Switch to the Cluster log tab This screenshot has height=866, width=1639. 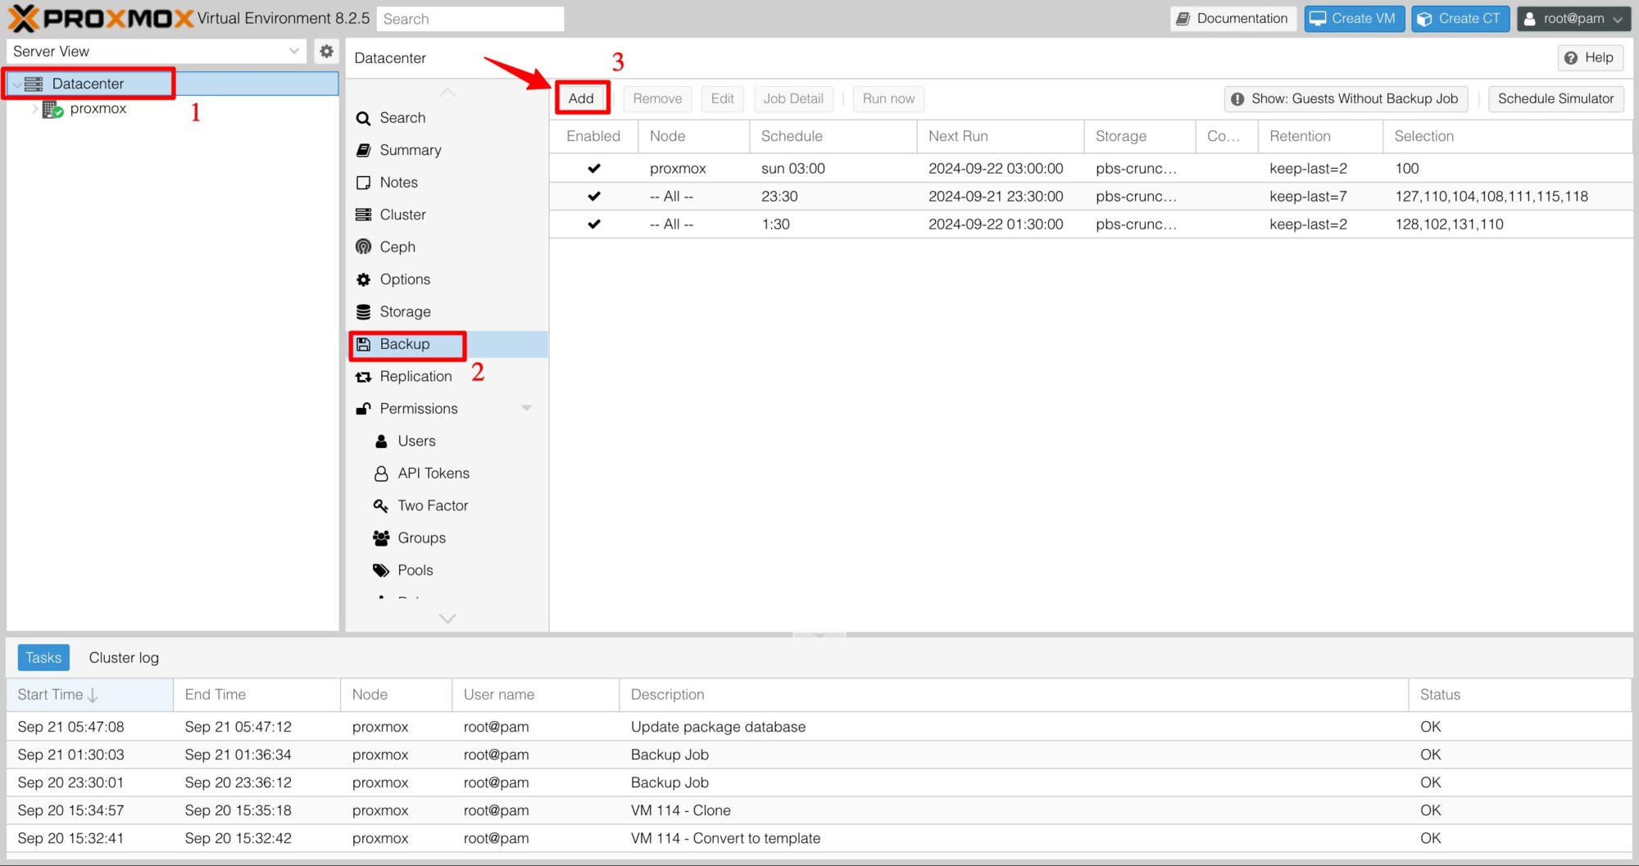(x=124, y=658)
